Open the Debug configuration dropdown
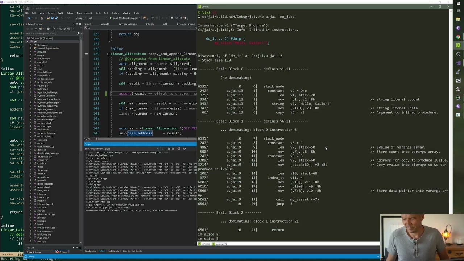 (x=80, y=18)
